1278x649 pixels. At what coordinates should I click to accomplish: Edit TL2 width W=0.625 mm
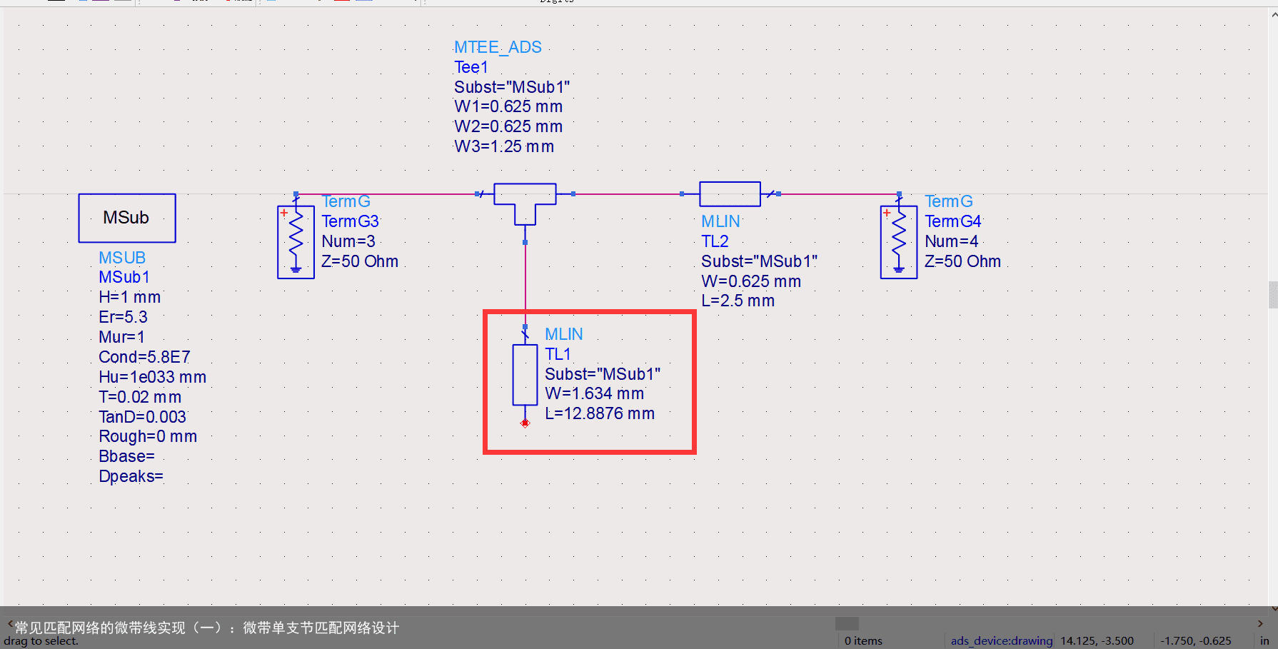[751, 281]
